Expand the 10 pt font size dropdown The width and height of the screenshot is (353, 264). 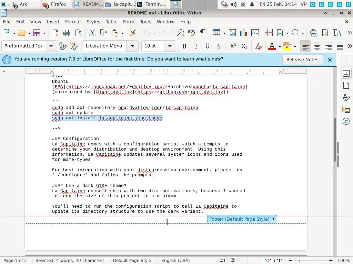170,46
